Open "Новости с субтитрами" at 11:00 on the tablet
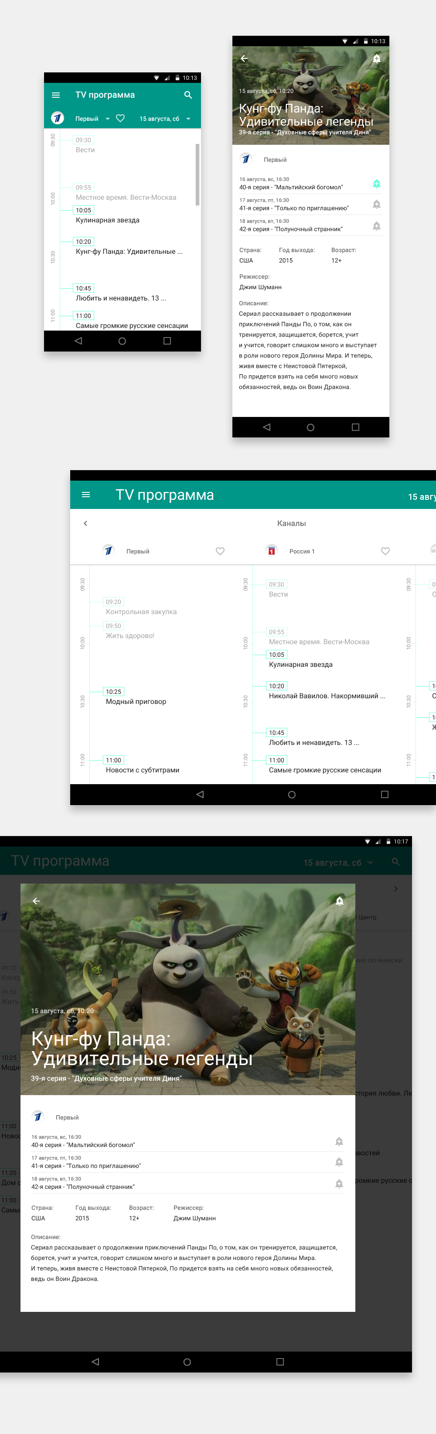436x1434 pixels. pyautogui.click(x=143, y=770)
